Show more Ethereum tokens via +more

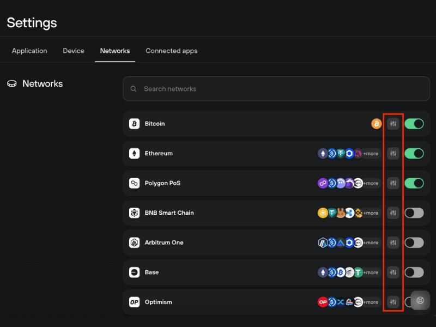(371, 154)
